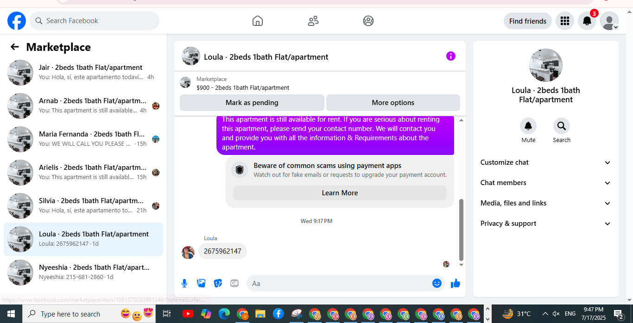Image resolution: width=633 pixels, height=323 pixels.
Task: Open YouTube from the taskbar
Action: point(188,314)
